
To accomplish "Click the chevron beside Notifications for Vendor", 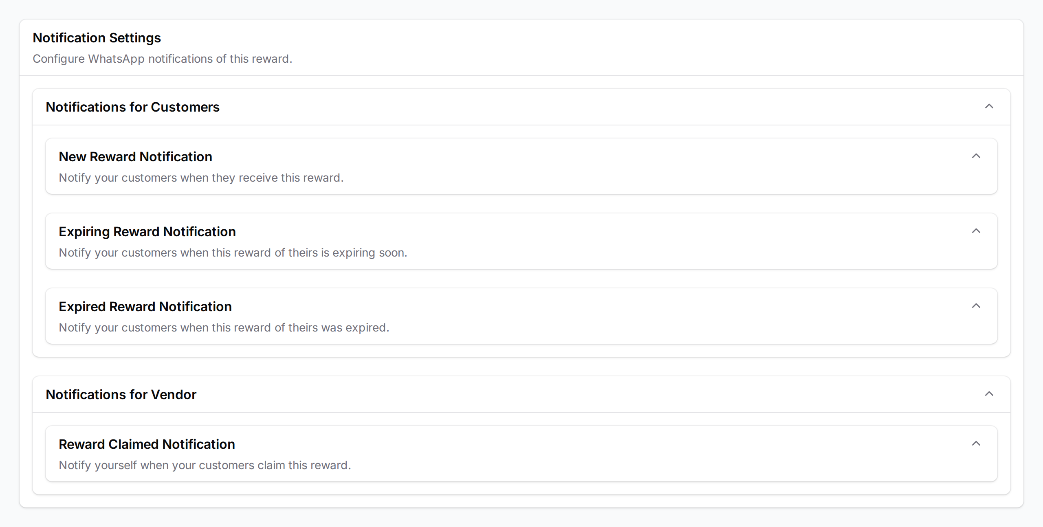I will [990, 394].
